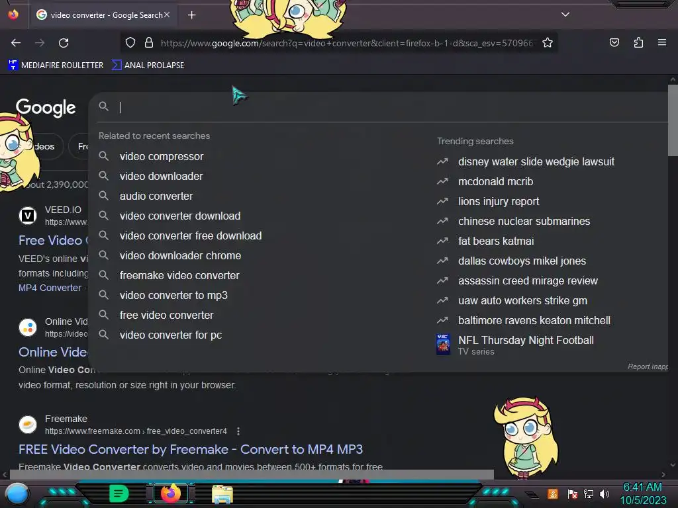Choose video converter free download suggestion

tap(191, 236)
